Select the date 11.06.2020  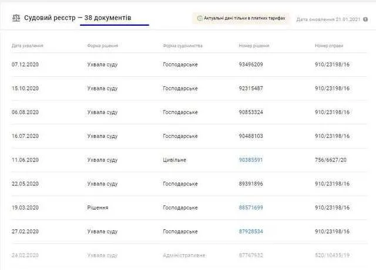[x=25, y=160]
